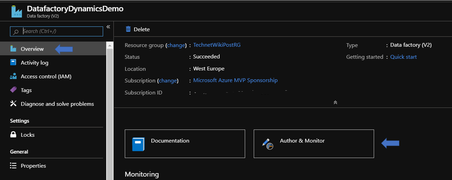
Task: Click the Activity log icon in sidebar
Action: pos(13,62)
